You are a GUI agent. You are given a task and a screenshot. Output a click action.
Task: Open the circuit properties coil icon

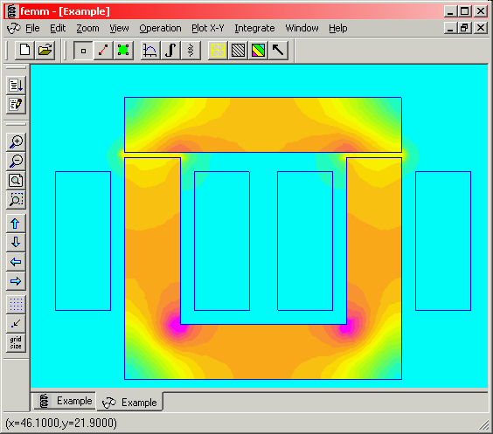pyautogui.click(x=191, y=51)
